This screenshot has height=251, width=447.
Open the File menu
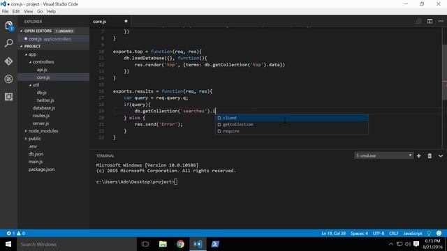[5, 11]
